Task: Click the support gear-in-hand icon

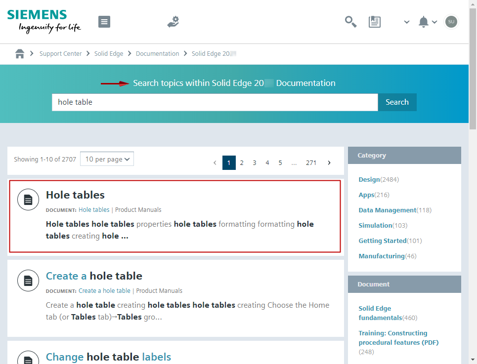Action: 173,22
